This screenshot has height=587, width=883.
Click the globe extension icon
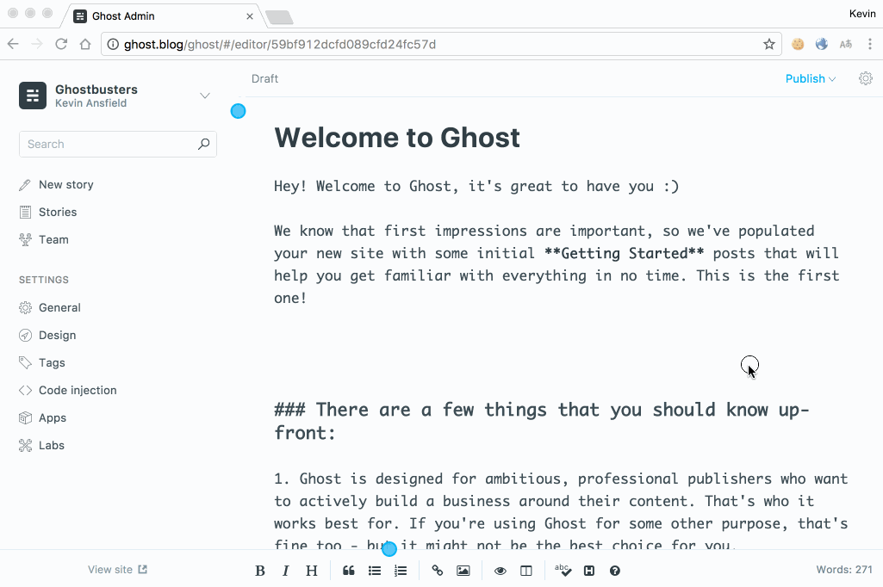(x=822, y=44)
